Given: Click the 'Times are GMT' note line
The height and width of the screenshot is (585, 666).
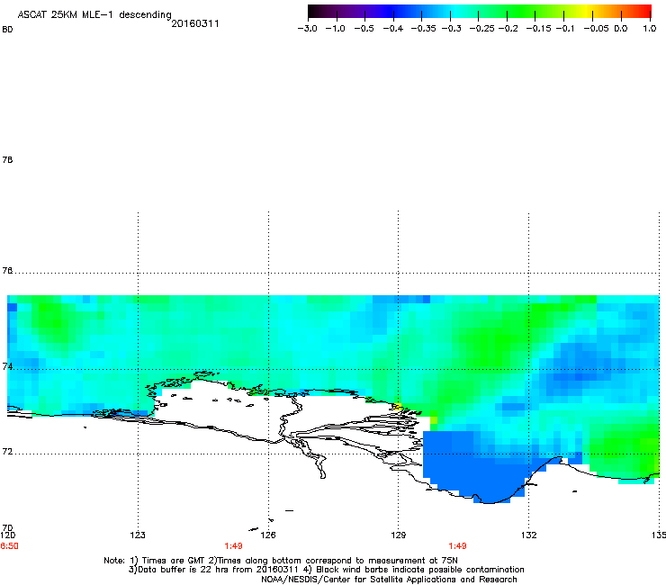Looking at the screenshot, I should (280, 561).
